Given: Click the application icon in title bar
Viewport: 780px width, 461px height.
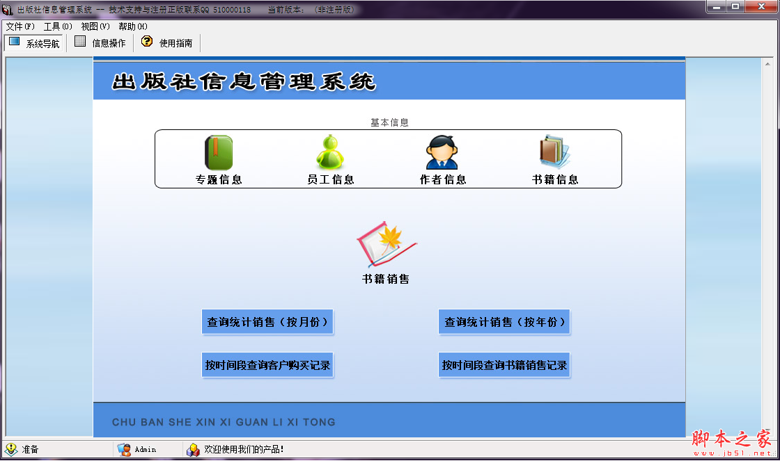Looking at the screenshot, I should coord(7,10).
